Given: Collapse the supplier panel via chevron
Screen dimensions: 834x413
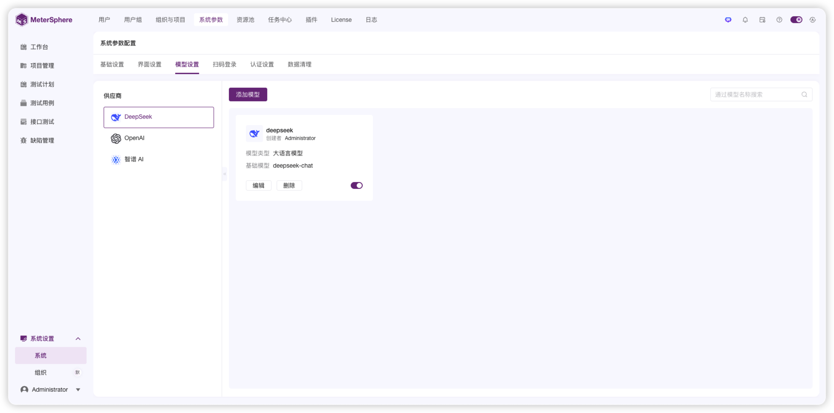Looking at the screenshot, I should [x=225, y=174].
